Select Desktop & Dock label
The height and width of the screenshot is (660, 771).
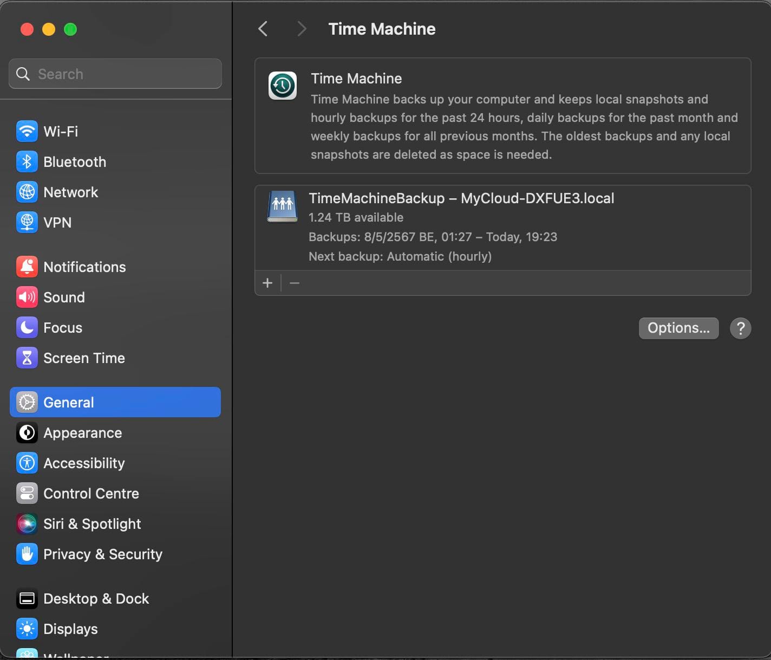[96, 598]
